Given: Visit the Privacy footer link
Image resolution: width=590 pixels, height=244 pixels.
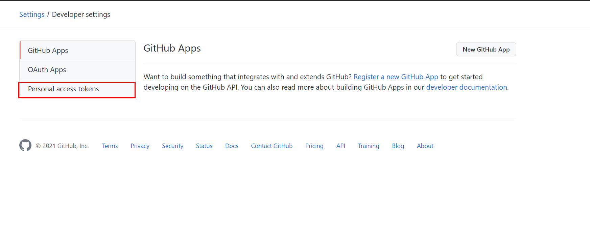Looking at the screenshot, I should (140, 146).
